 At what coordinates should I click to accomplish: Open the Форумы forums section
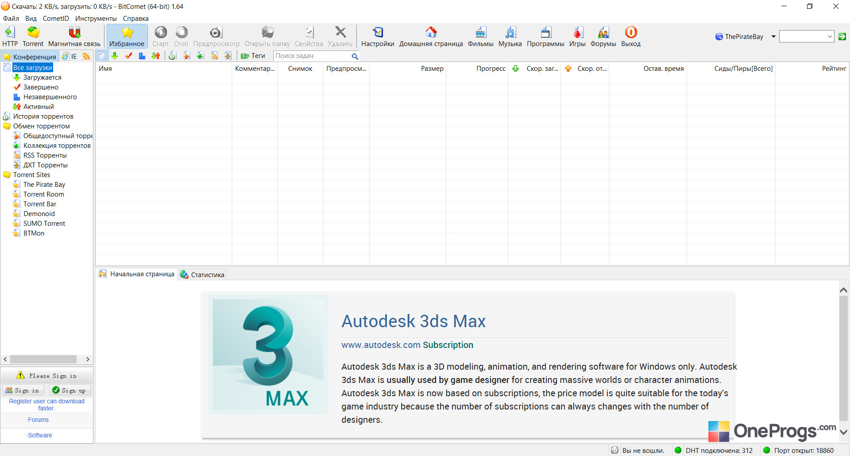point(603,36)
